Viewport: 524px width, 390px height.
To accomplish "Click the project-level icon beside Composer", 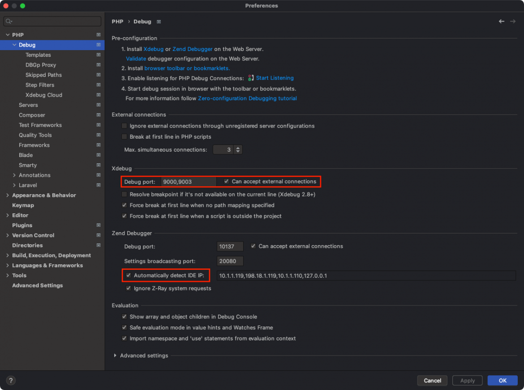I will point(99,115).
